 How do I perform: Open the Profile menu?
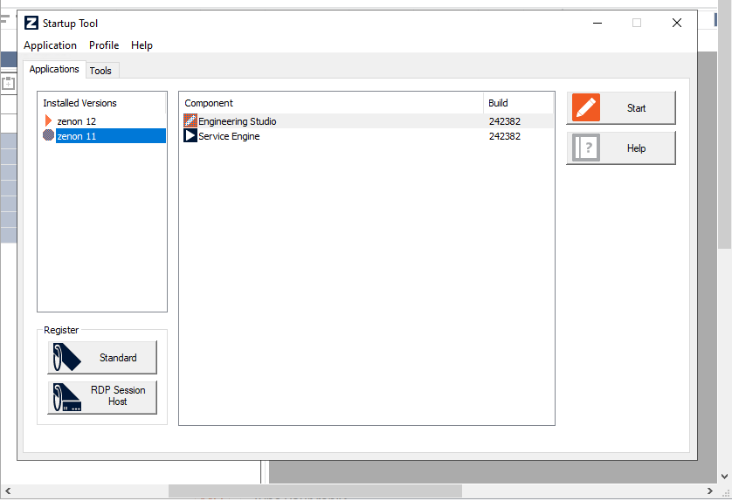[x=104, y=45]
